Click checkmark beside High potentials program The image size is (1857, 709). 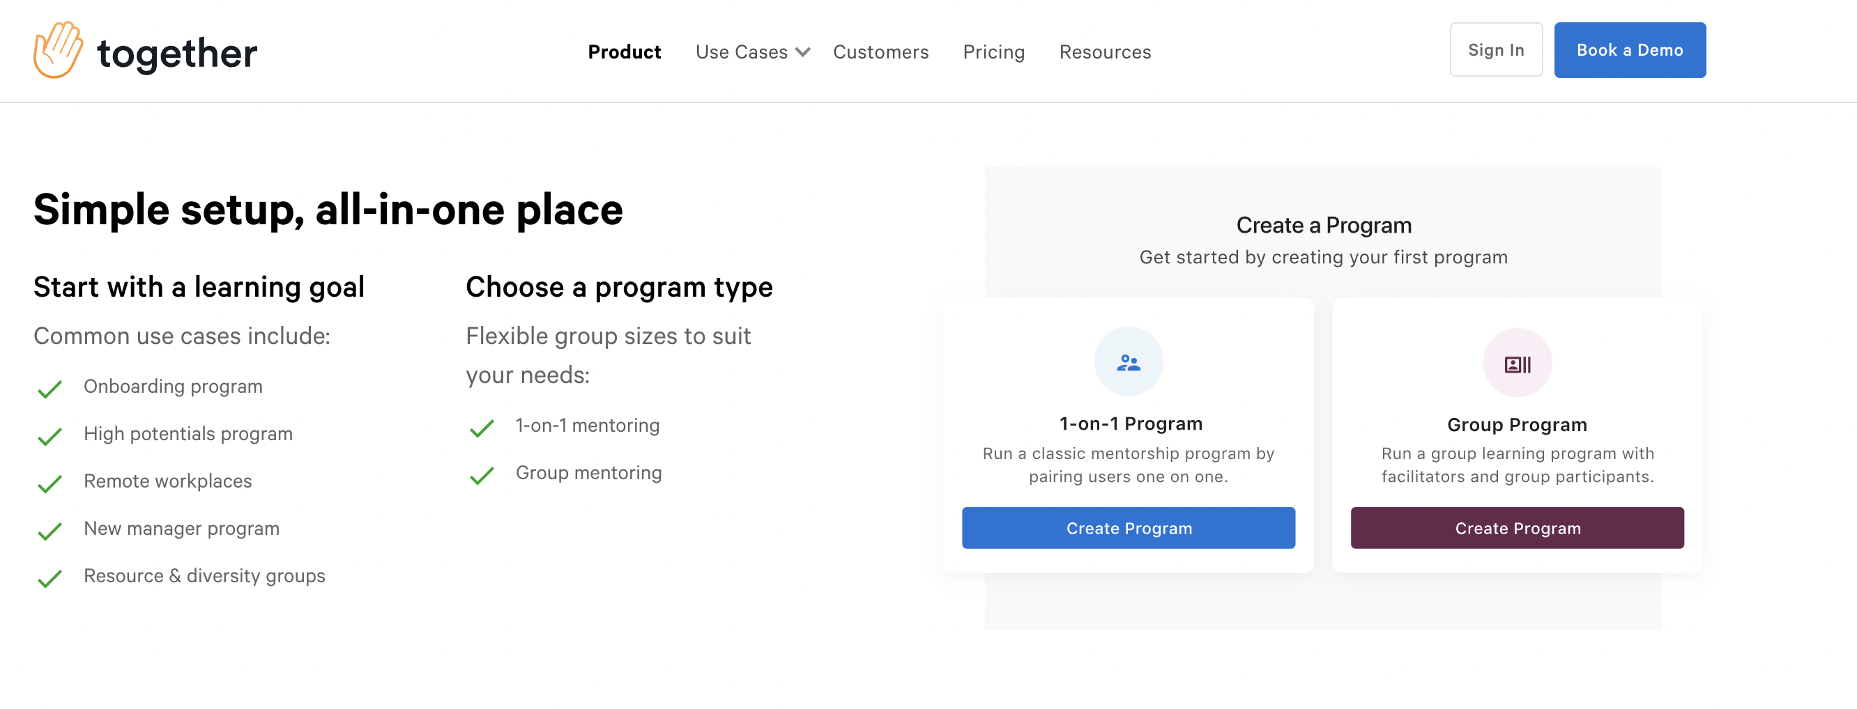[x=49, y=437]
